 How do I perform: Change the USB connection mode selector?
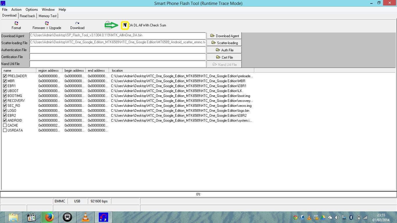point(77,201)
